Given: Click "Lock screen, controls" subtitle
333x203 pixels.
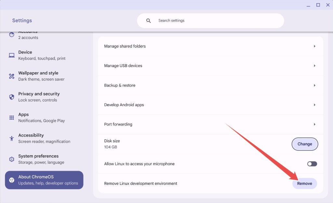Looking at the screenshot, I should 38,100.
